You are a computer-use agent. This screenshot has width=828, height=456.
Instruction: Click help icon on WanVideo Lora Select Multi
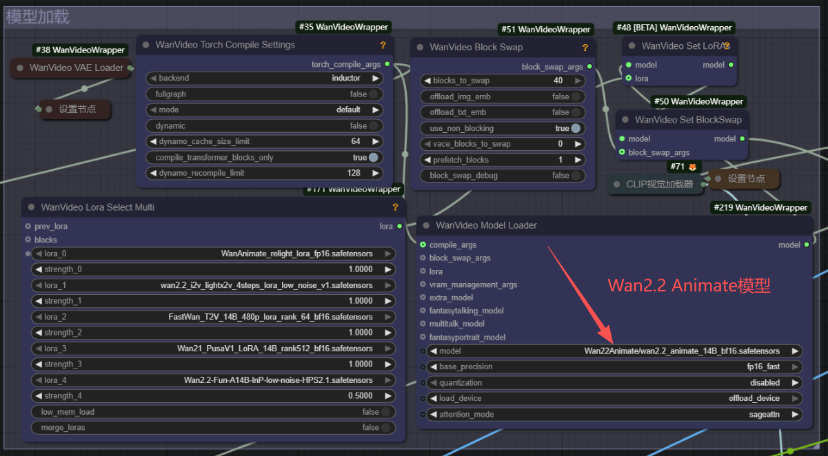pyautogui.click(x=395, y=207)
